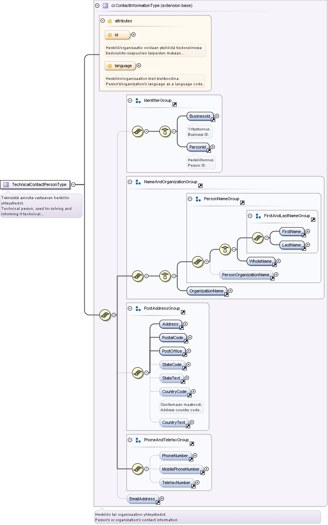Collapse the PhoneAndTelefaxGroup box

130,440
